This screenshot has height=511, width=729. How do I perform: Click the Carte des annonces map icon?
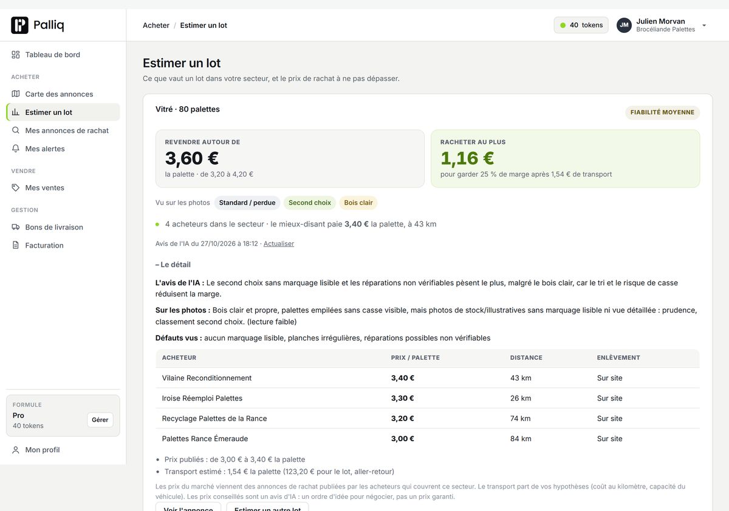[16, 94]
